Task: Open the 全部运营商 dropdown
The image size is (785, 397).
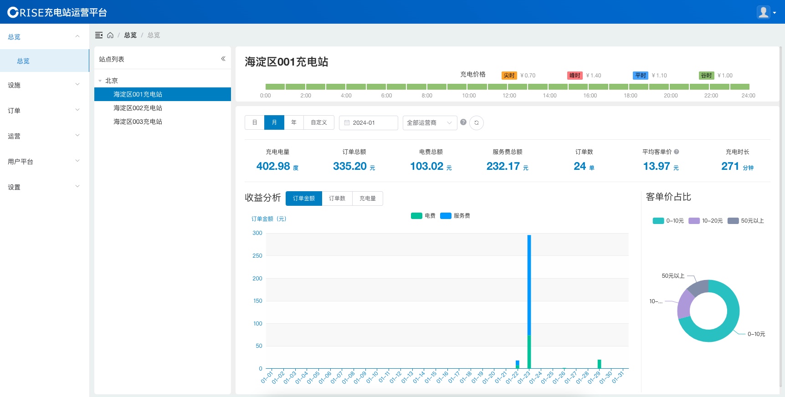Action: (x=430, y=123)
